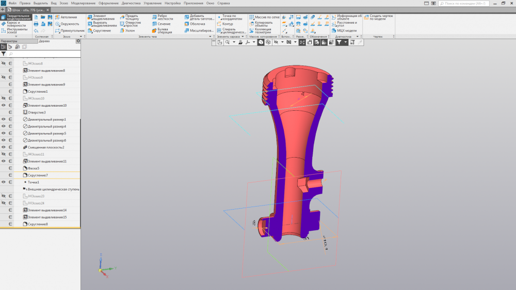516x290 pixels.
Task: Click the Окружность circle tool
Action: pos(70,24)
